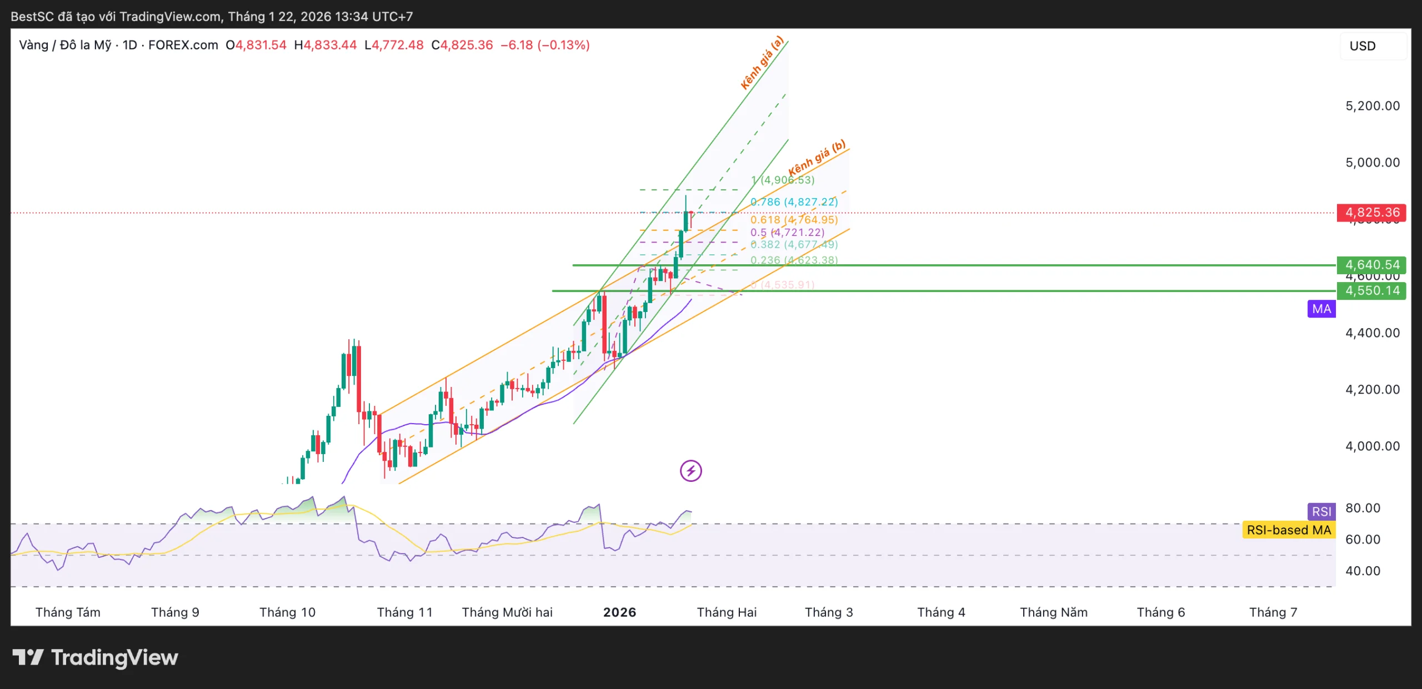Click Tháng Hai on the time axis
Image resolution: width=1422 pixels, height=689 pixels.
click(727, 612)
